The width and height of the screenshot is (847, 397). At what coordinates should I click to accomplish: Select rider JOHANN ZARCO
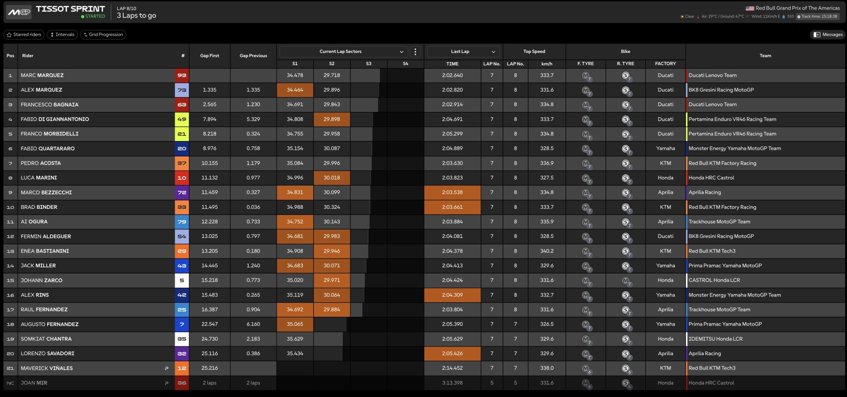coord(41,280)
